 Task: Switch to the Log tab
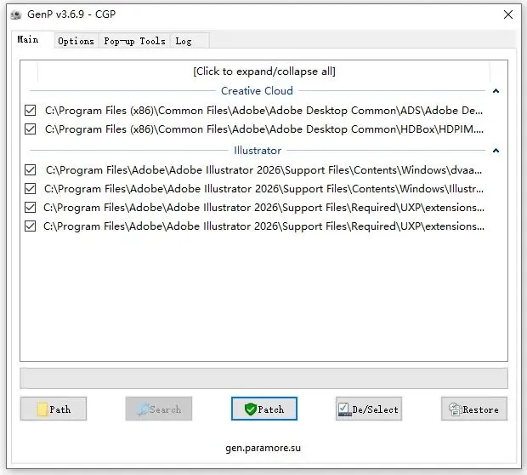pos(190,41)
